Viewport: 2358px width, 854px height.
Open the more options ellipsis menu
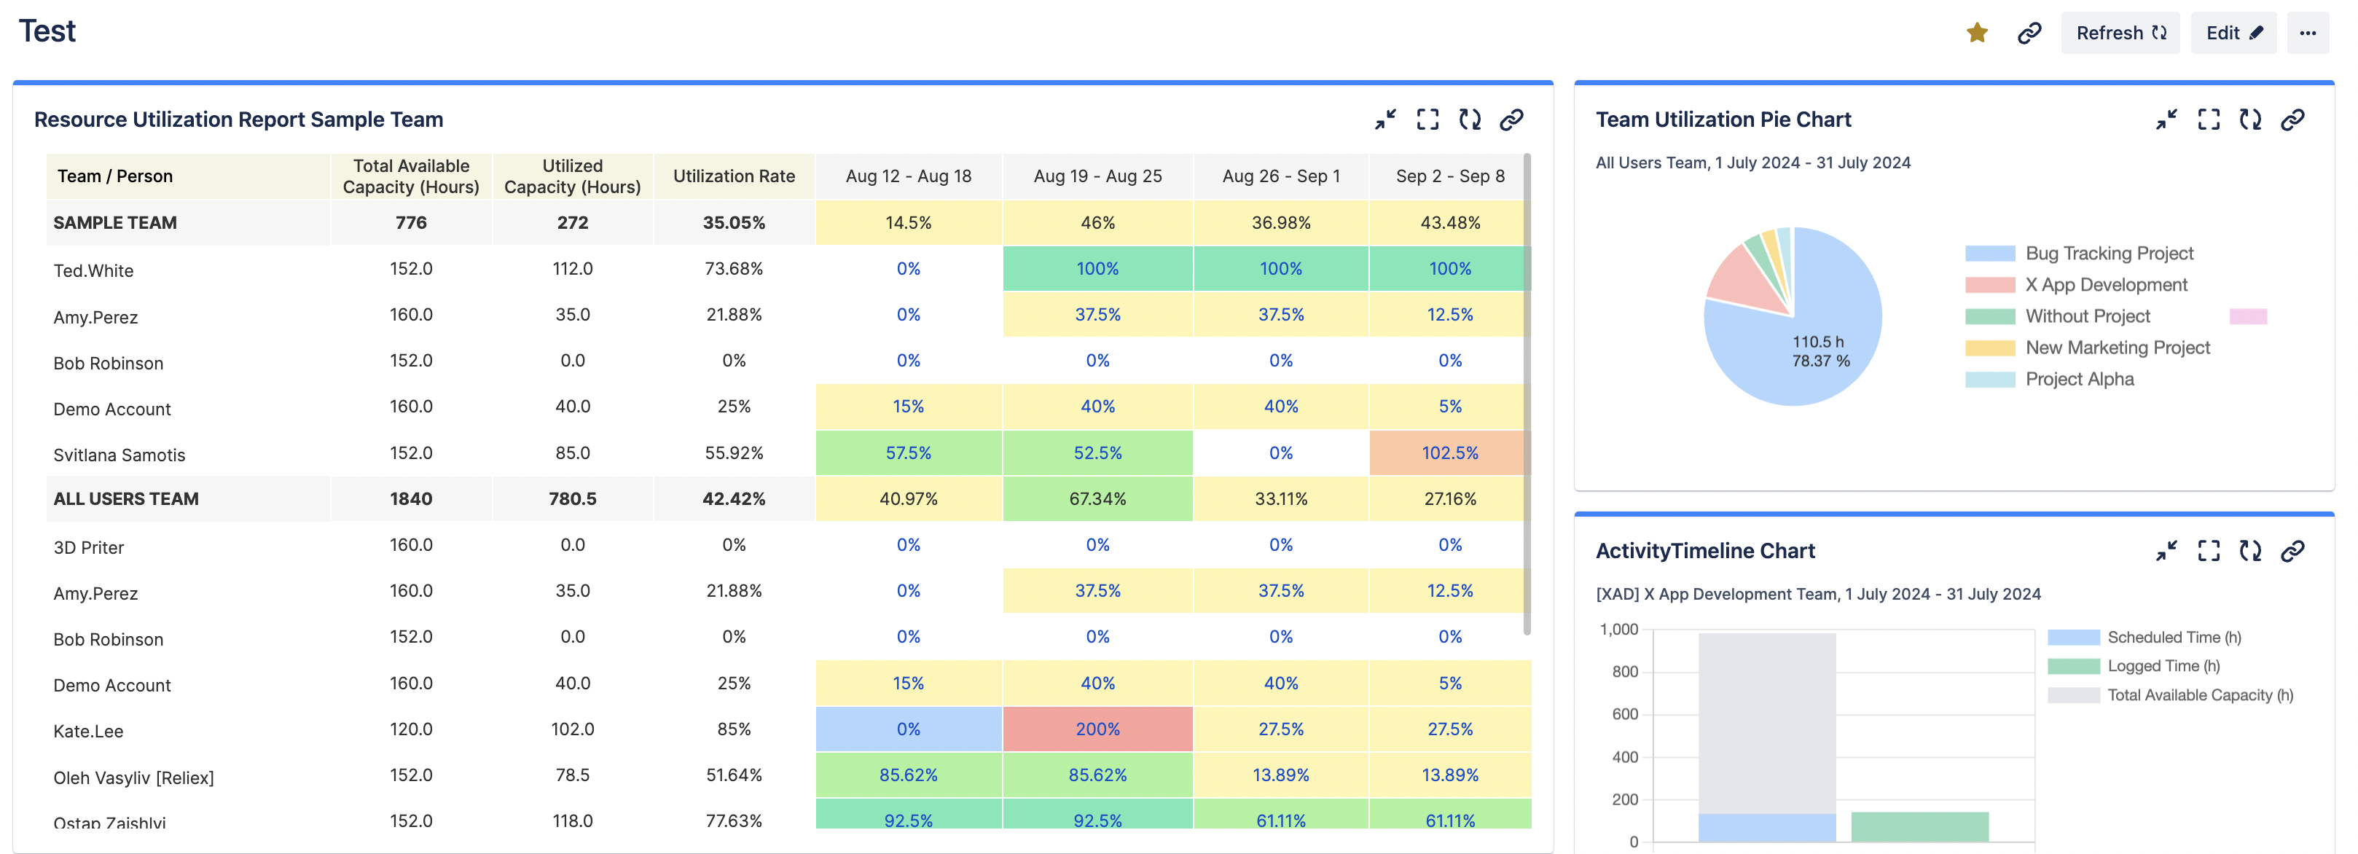pyautogui.click(x=2307, y=33)
